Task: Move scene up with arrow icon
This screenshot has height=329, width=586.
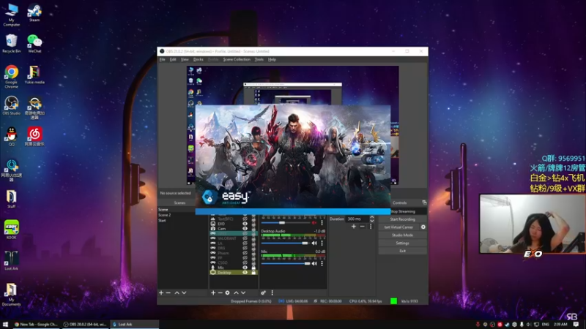Action: [x=177, y=293]
